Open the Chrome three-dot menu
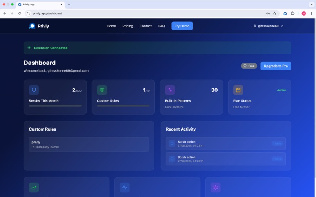This screenshot has height=197, width=316. click(x=311, y=13)
